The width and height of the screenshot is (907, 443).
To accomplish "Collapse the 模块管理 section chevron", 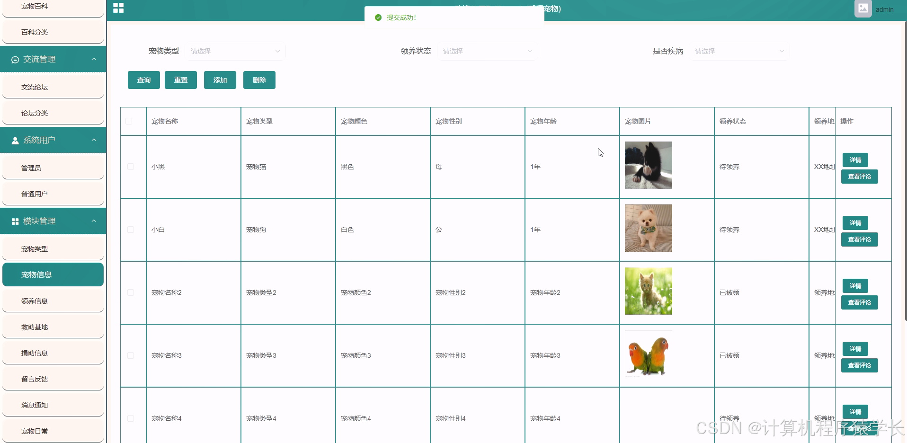I will (94, 221).
